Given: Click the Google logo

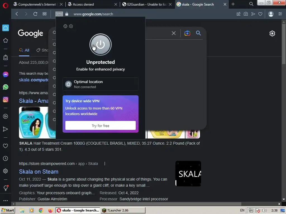Looking at the screenshot, I should tap(30, 33).
